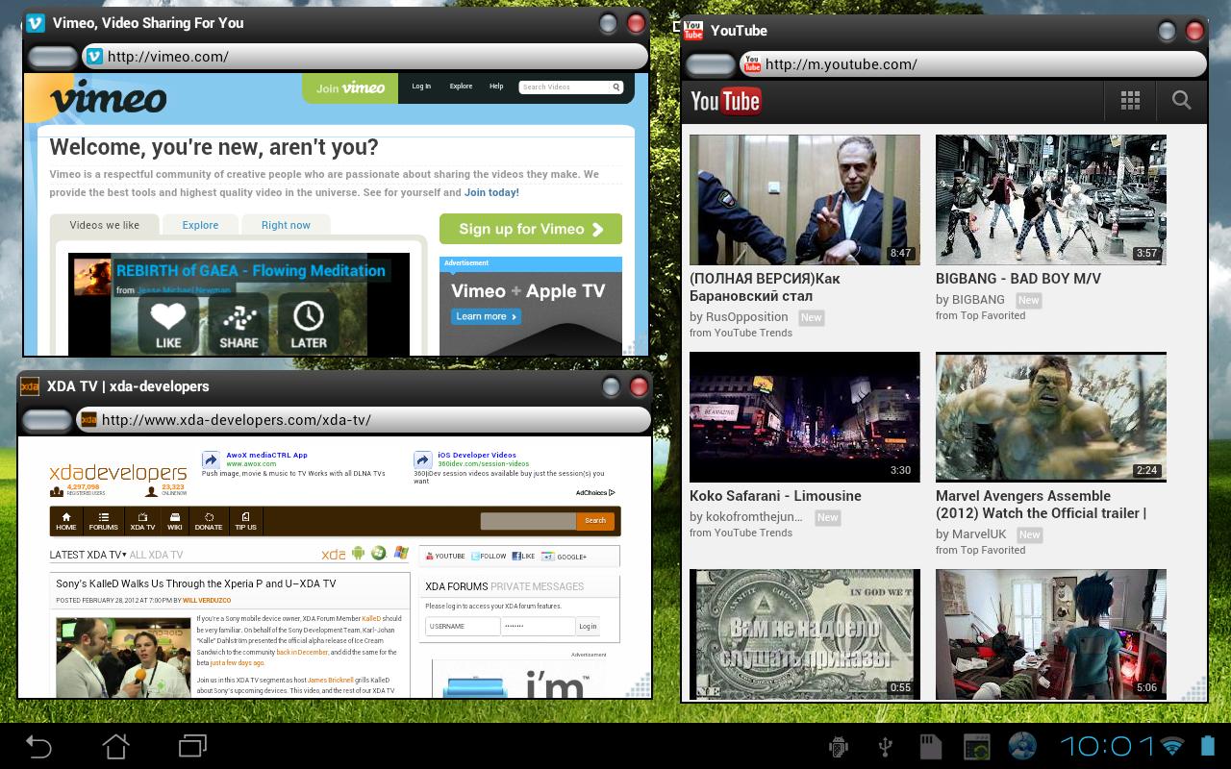
Task: Click Log In link in Vimeo header
Action: coord(421,87)
